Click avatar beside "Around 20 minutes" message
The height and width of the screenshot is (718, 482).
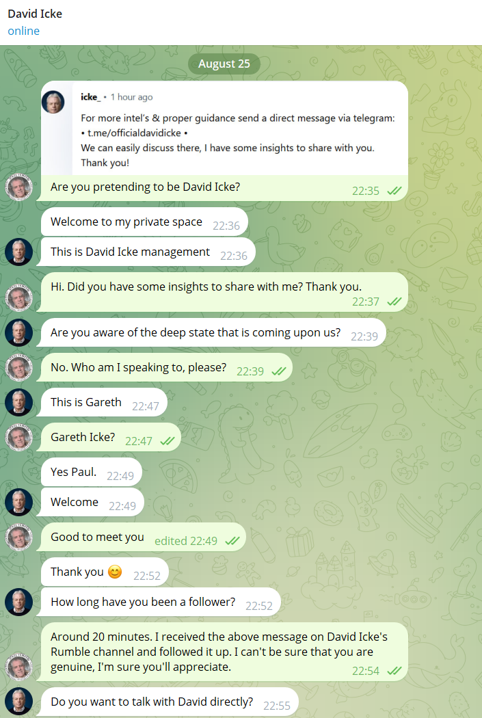click(x=19, y=667)
